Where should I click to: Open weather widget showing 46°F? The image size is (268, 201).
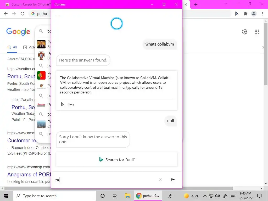(191, 196)
